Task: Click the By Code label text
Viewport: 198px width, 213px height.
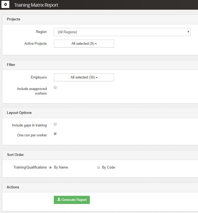Action: [x=109, y=167]
